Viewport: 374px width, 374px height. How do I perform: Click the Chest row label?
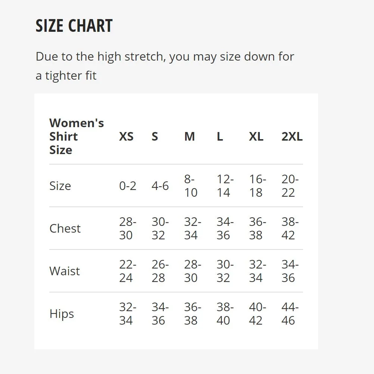[x=65, y=229]
